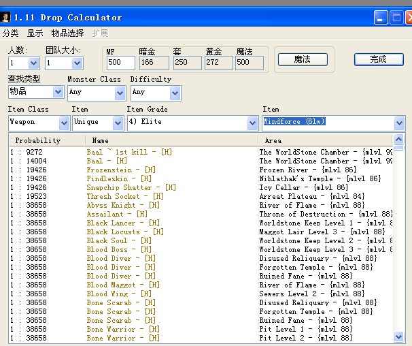Click the Drop Calculator title bar icon
The height and width of the screenshot is (346, 412).
(5, 18)
